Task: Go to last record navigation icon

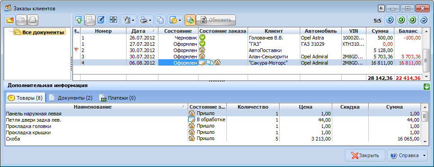Action: click(x=424, y=20)
